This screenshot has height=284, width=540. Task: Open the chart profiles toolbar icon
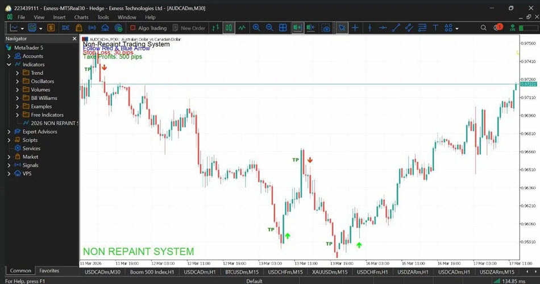(x=32, y=28)
